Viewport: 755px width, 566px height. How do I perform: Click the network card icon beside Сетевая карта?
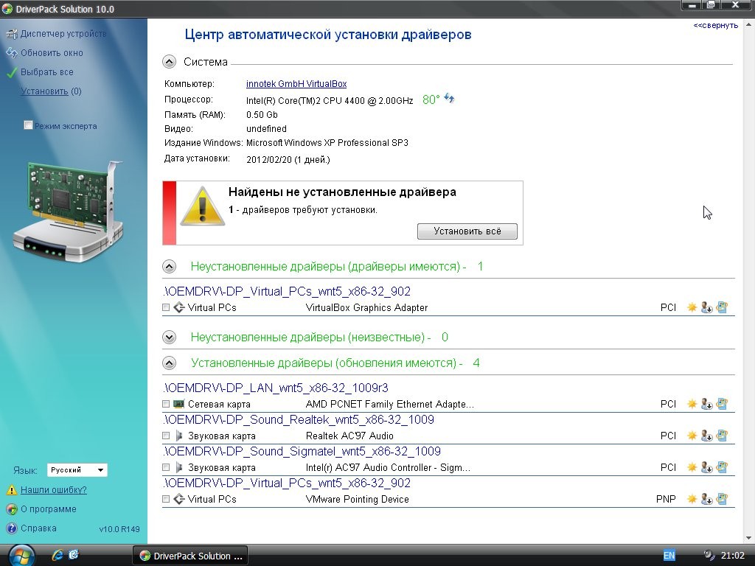178,404
